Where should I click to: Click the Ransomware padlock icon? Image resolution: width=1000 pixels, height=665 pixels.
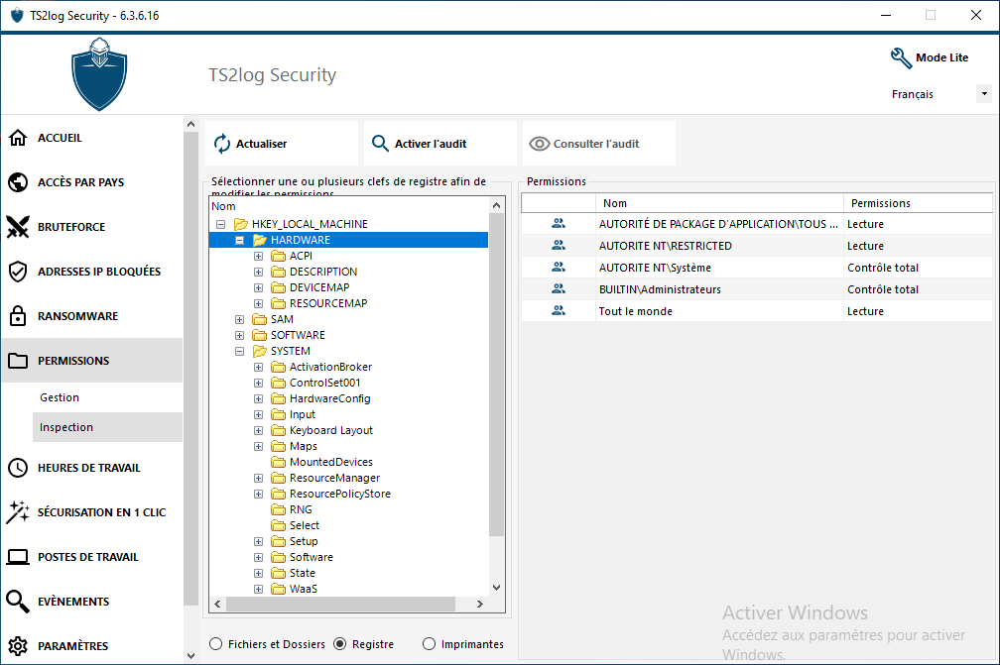click(x=18, y=315)
